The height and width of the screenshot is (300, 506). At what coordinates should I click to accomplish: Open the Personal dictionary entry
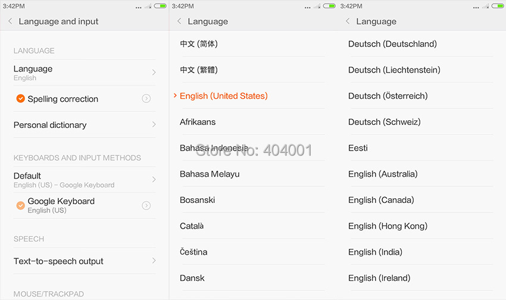coord(50,125)
